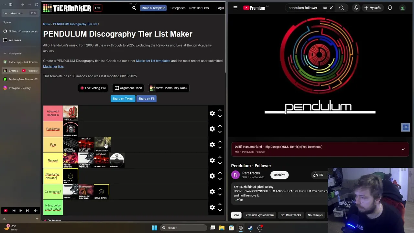Click the TierMaker Login link
This screenshot has height=233, width=414.
click(x=220, y=8)
